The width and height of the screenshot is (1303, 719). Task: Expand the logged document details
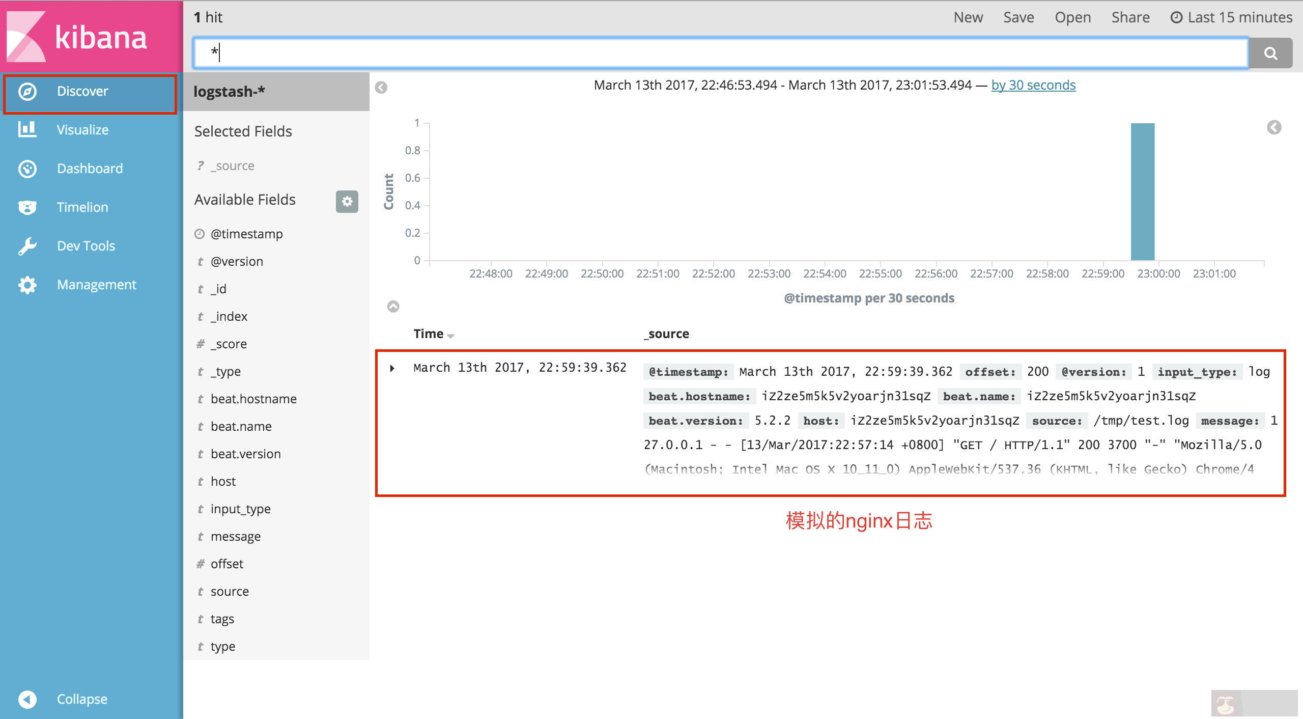[x=392, y=368]
